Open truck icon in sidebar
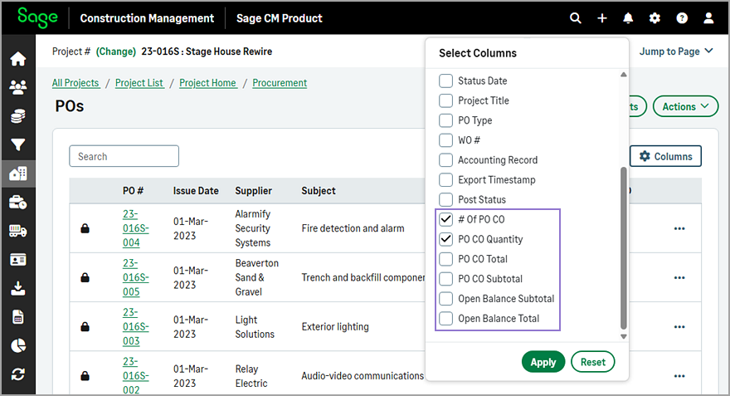Image resolution: width=730 pixels, height=396 pixels. (x=18, y=231)
